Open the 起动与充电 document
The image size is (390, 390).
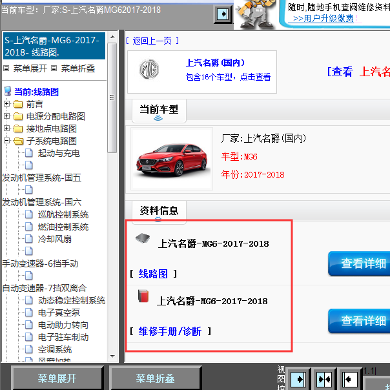pyautogui.click(x=59, y=153)
